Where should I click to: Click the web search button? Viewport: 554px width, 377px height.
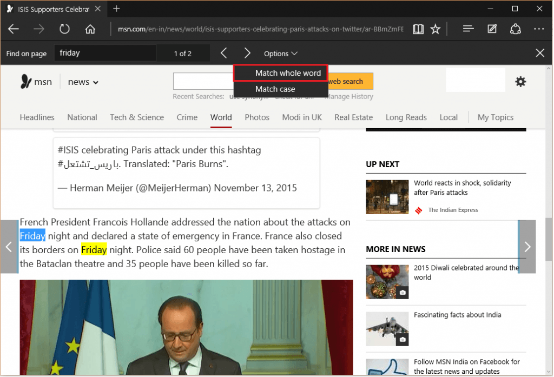pos(349,81)
